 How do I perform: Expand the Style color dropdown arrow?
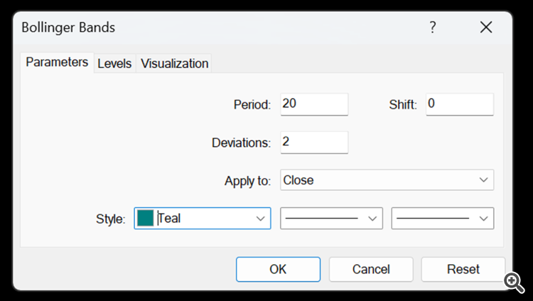[260, 219]
